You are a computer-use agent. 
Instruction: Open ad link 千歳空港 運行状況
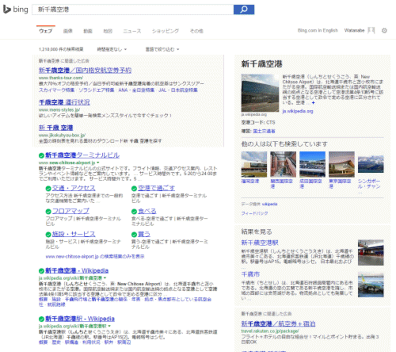tap(64, 102)
